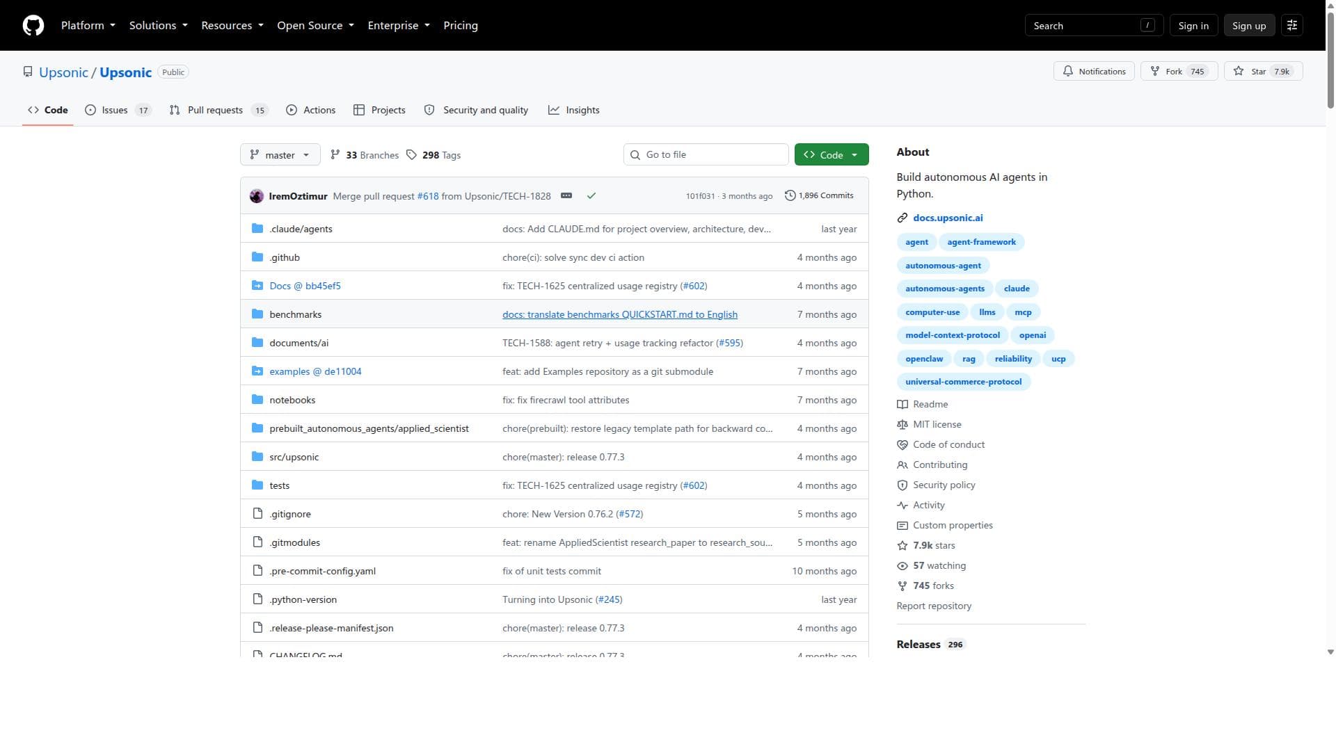
Task: Select the examples submodule folder icon
Action: pos(257,371)
